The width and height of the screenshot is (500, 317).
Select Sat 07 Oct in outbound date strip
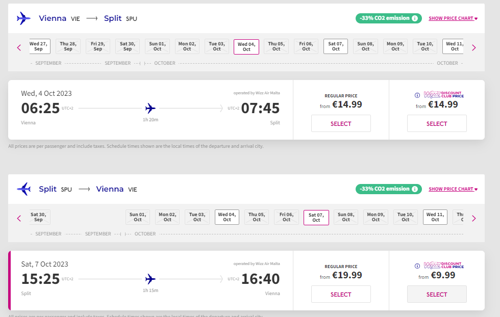(x=336, y=46)
